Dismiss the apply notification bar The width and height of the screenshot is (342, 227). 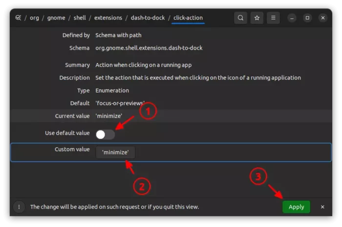coord(322,207)
